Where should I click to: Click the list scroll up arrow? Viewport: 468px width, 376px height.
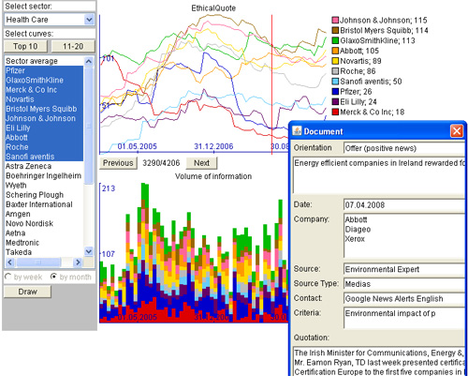pos(89,62)
